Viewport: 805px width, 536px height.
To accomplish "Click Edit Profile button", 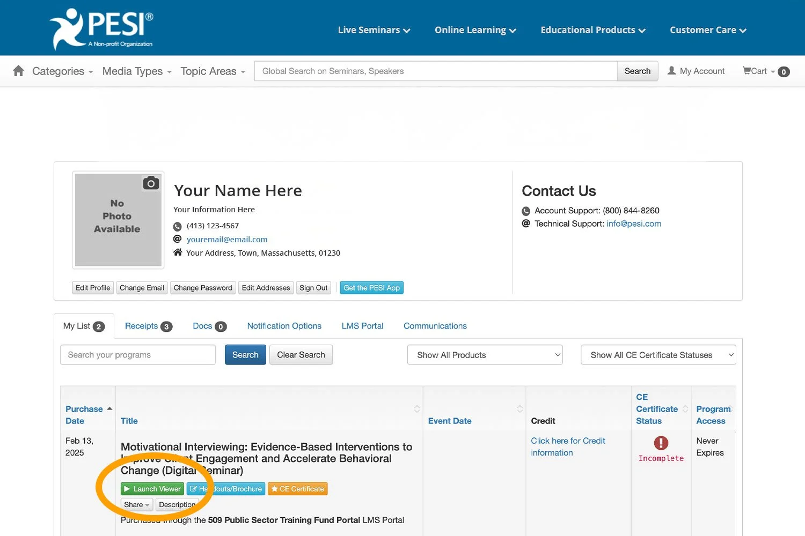I will (x=93, y=288).
